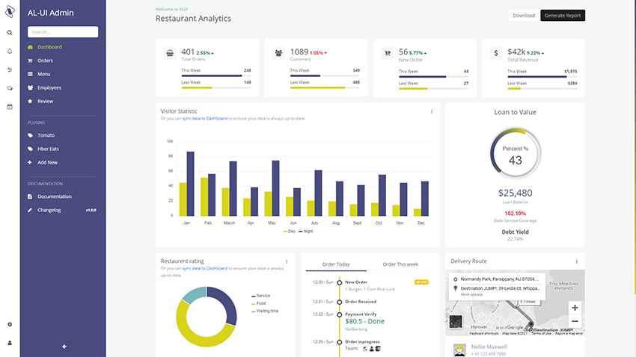Image resolution: width=636 pixels, height=357 pixels.
Task: Click the search icon in the left rail
Action: 10,33
